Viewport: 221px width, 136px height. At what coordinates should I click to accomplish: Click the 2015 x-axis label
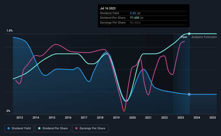pos(52,118)
